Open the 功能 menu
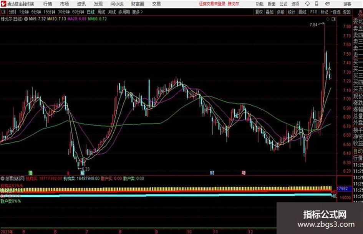 pyautogui.click(x=260, y=4)
